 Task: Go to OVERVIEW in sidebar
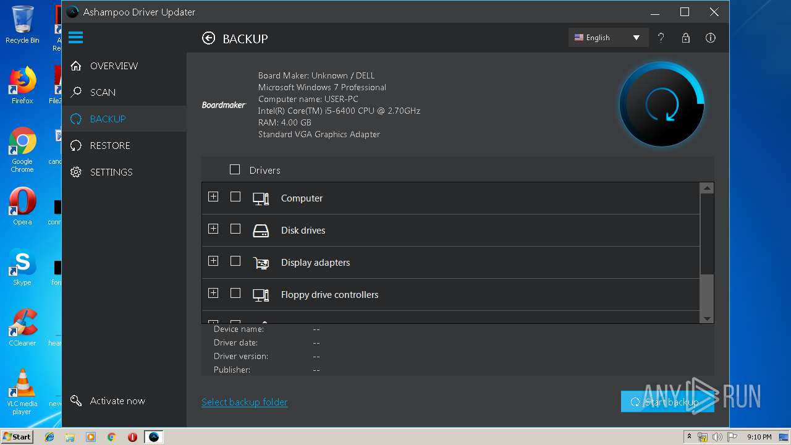[x=124, y=66]
